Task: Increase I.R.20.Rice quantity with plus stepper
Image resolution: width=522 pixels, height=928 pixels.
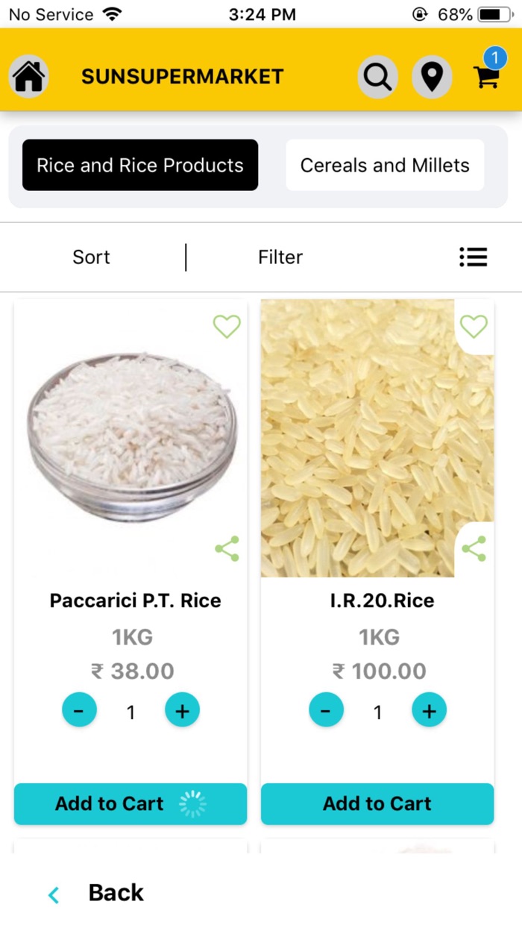Action: point(429,710)
